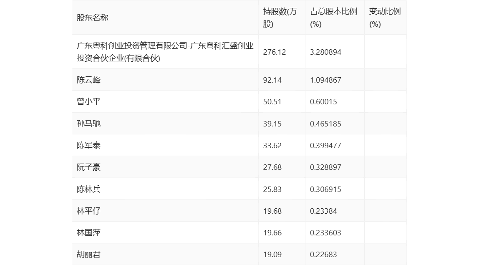Click the 占总股本比例(%) column header
The image size is (479, 265).
pos(333,18)
